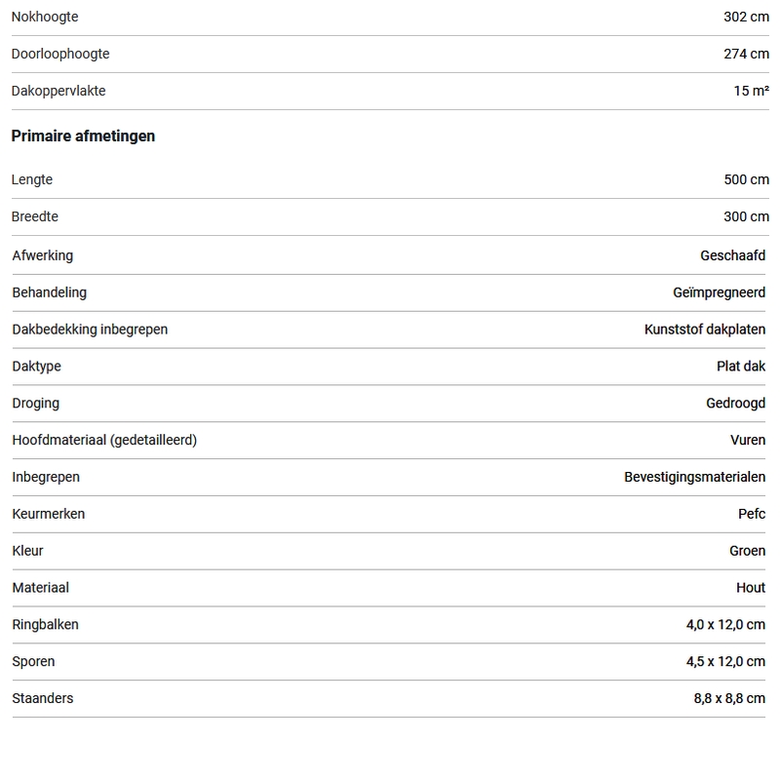Click the Primaire afmetingen heading
The height and width of the screenshot is (780, 780).
(83, 136)
